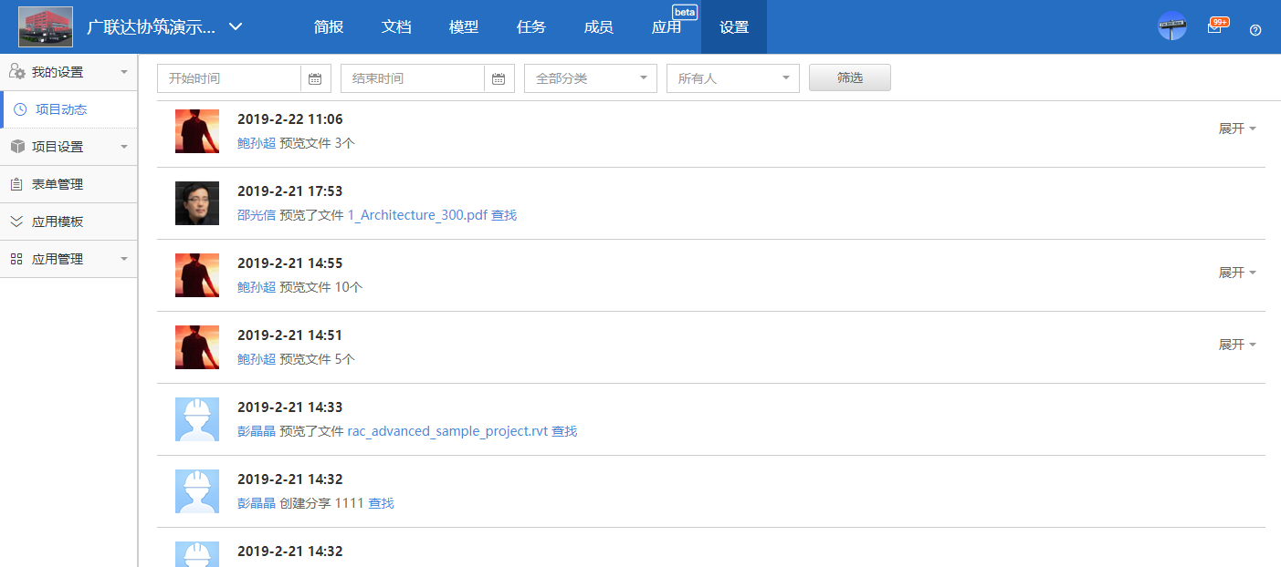The width and height of the screenshot is (1281, 567).
Task: Open 表单管理 in the sidebar
Action: 55,184
